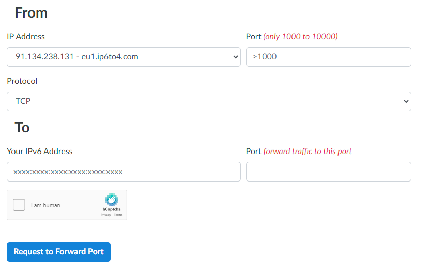Viewport: 430px width, 272px height.
Task: Open the IP Address dropdown
Action: point(124,57)
